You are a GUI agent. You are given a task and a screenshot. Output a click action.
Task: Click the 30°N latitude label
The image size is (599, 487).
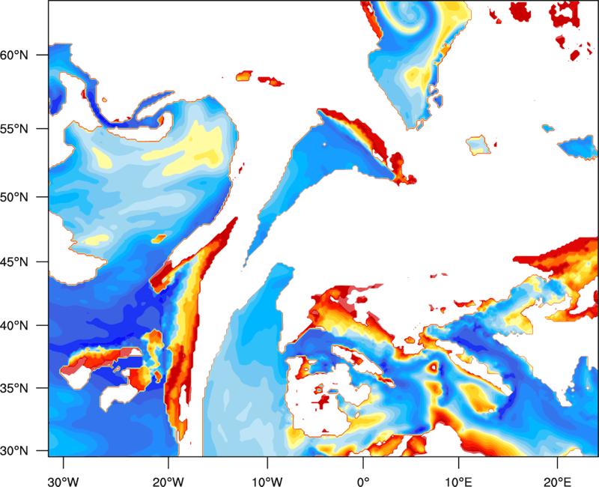click(x=14, y=451)
